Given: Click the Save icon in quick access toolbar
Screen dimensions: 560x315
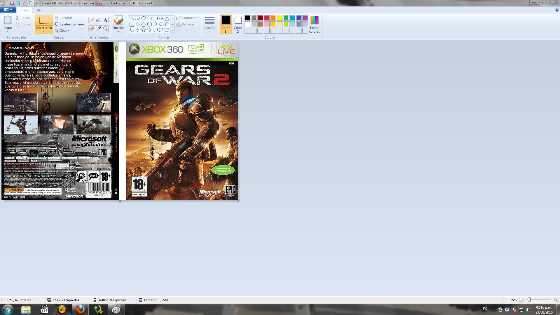Looking at the screenshot, I should point(12,3).
